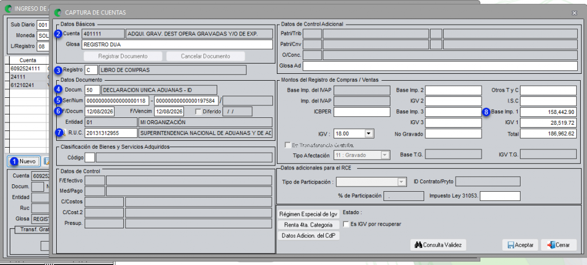Click the Base Imp. 3 field
587x265 pixels.
click(453, 112)
